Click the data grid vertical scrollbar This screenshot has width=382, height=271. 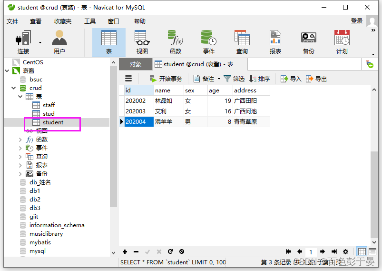pyautogui.click(x=374, y=194)
